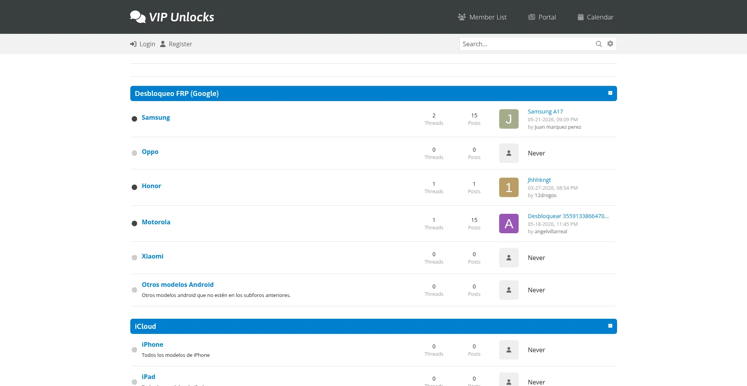Open the iPad forum
This screenshot has width=747, height=386.
coord(148,377)
